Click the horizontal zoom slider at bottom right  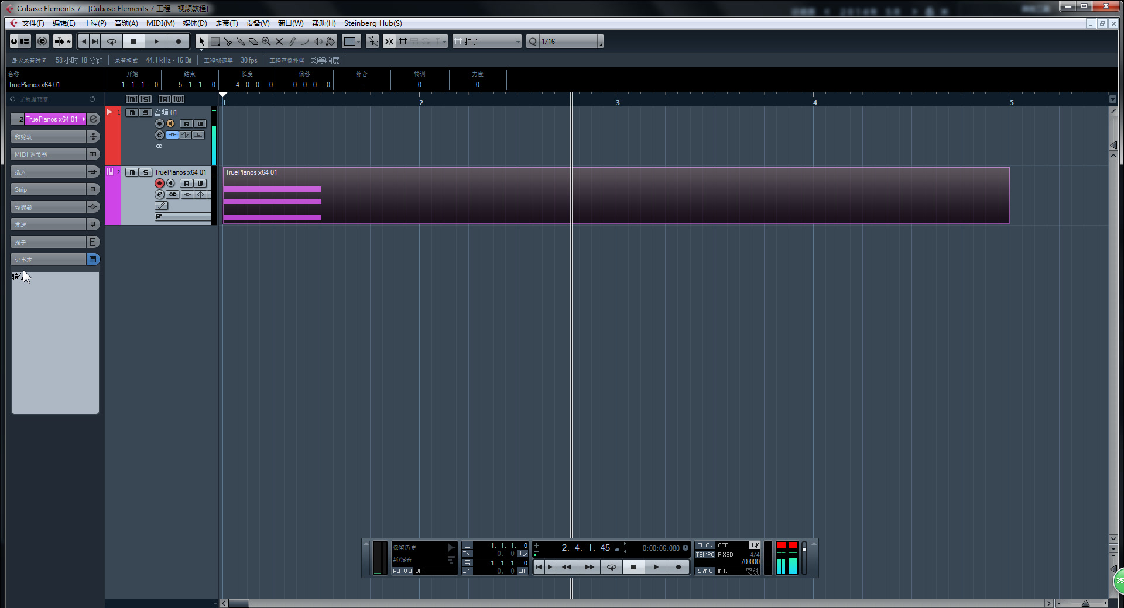(x=1085, y=603)
